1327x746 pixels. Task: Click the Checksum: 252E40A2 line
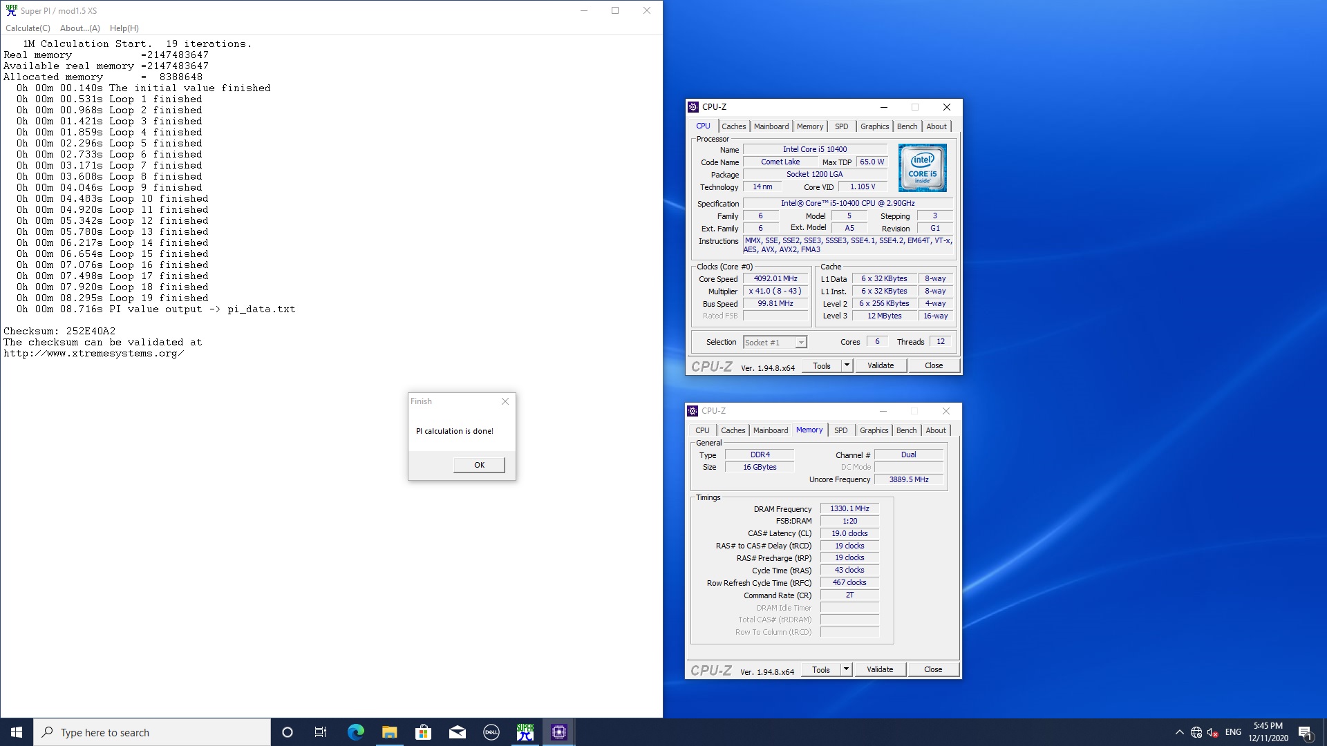pos(59,331)
